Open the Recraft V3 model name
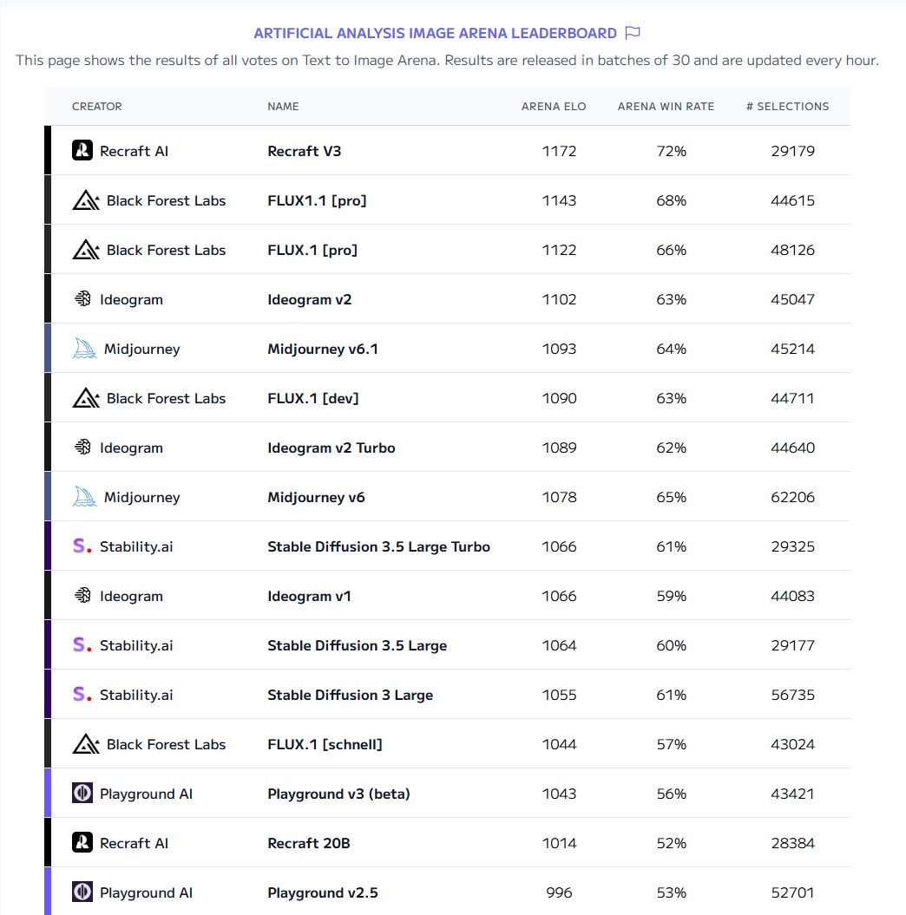This screenshot has width=906, height=915. tap(305, 151)
